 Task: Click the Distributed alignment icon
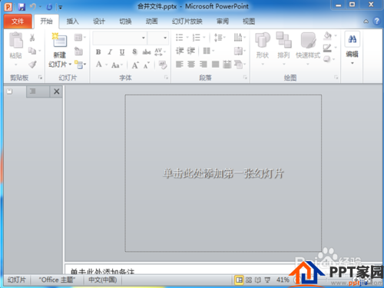227,65
